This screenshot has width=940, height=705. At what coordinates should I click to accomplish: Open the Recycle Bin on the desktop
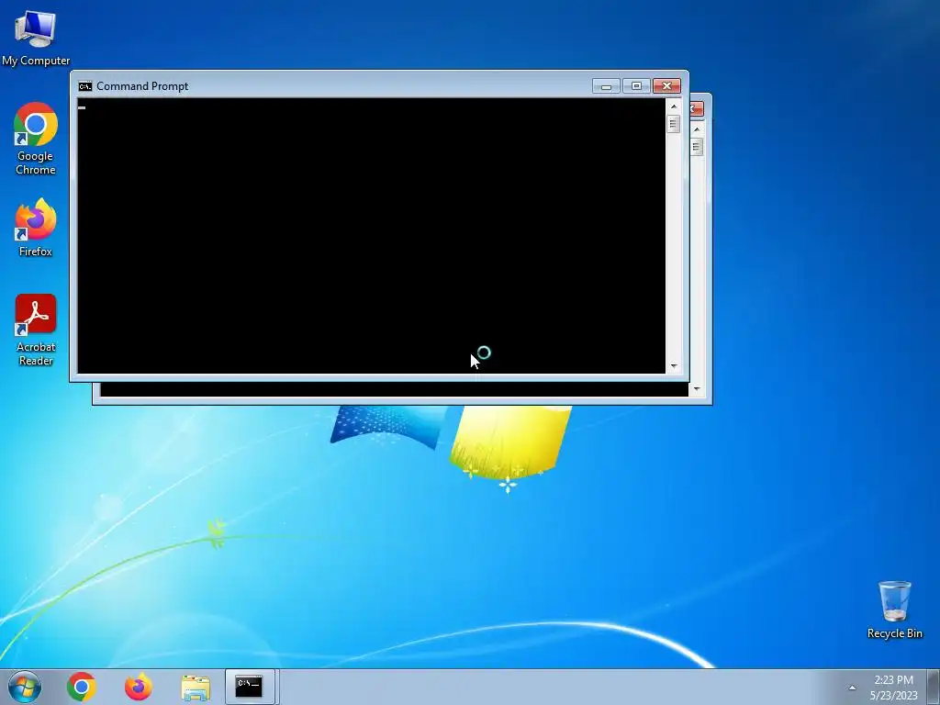894,610
